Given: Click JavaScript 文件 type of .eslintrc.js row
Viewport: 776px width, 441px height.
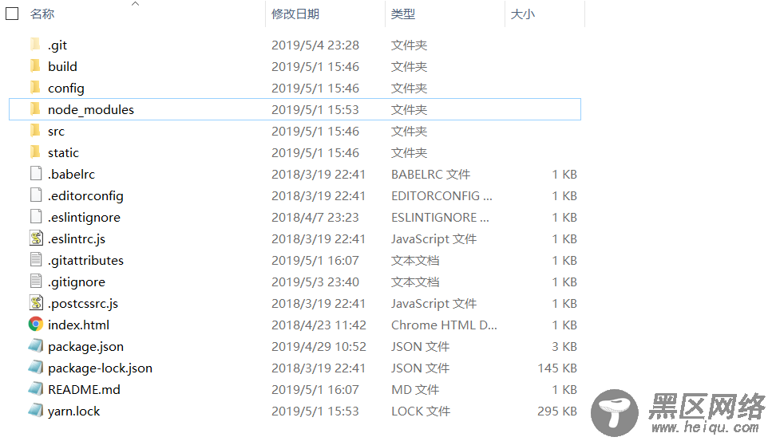Looking at the screenshot, I should (x=434, y=238).
